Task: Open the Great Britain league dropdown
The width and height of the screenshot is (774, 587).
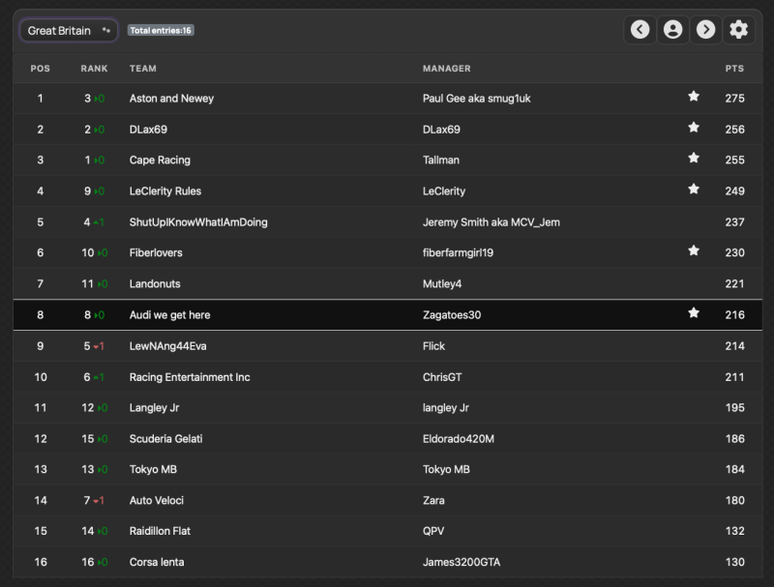Action: pyautogui.click(x=68, y=31)
